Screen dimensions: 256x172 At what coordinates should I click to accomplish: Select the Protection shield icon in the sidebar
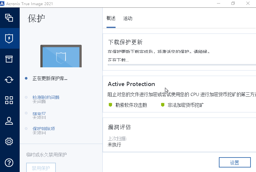click(9, 38)
